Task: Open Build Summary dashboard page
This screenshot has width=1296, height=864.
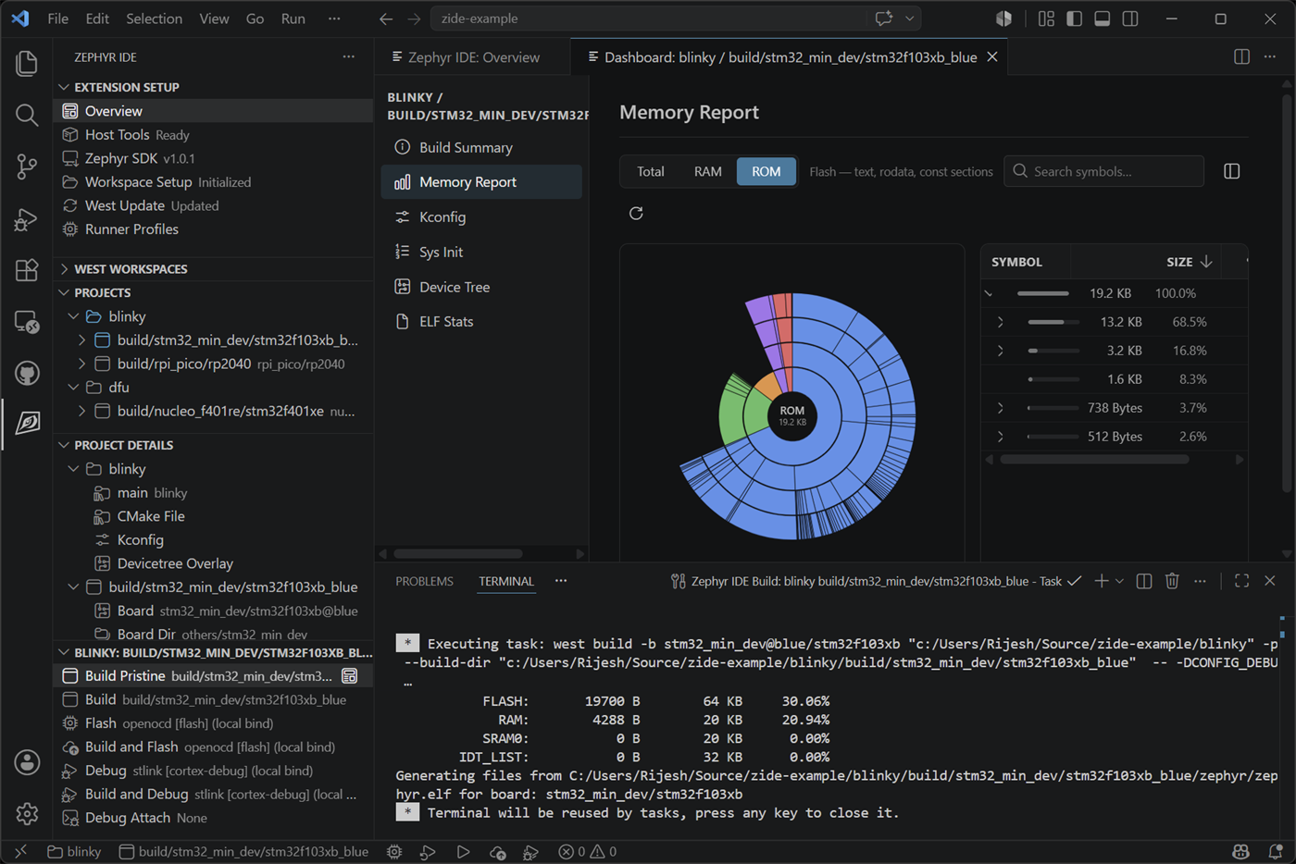Action: (x=481, y=147)
